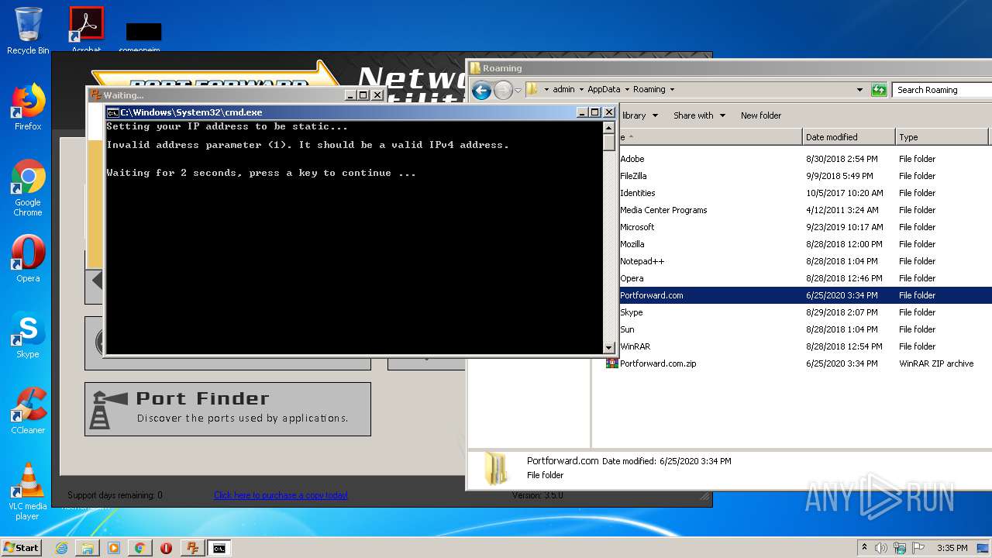992x558 pixels.
Task: Select the Skype folder in file list
Action: click(798, 312)
